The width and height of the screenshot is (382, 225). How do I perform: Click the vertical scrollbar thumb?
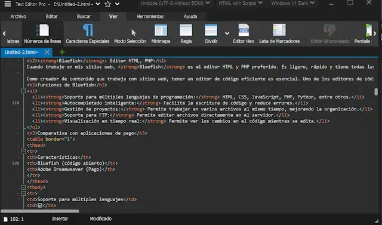click(376, 92)
